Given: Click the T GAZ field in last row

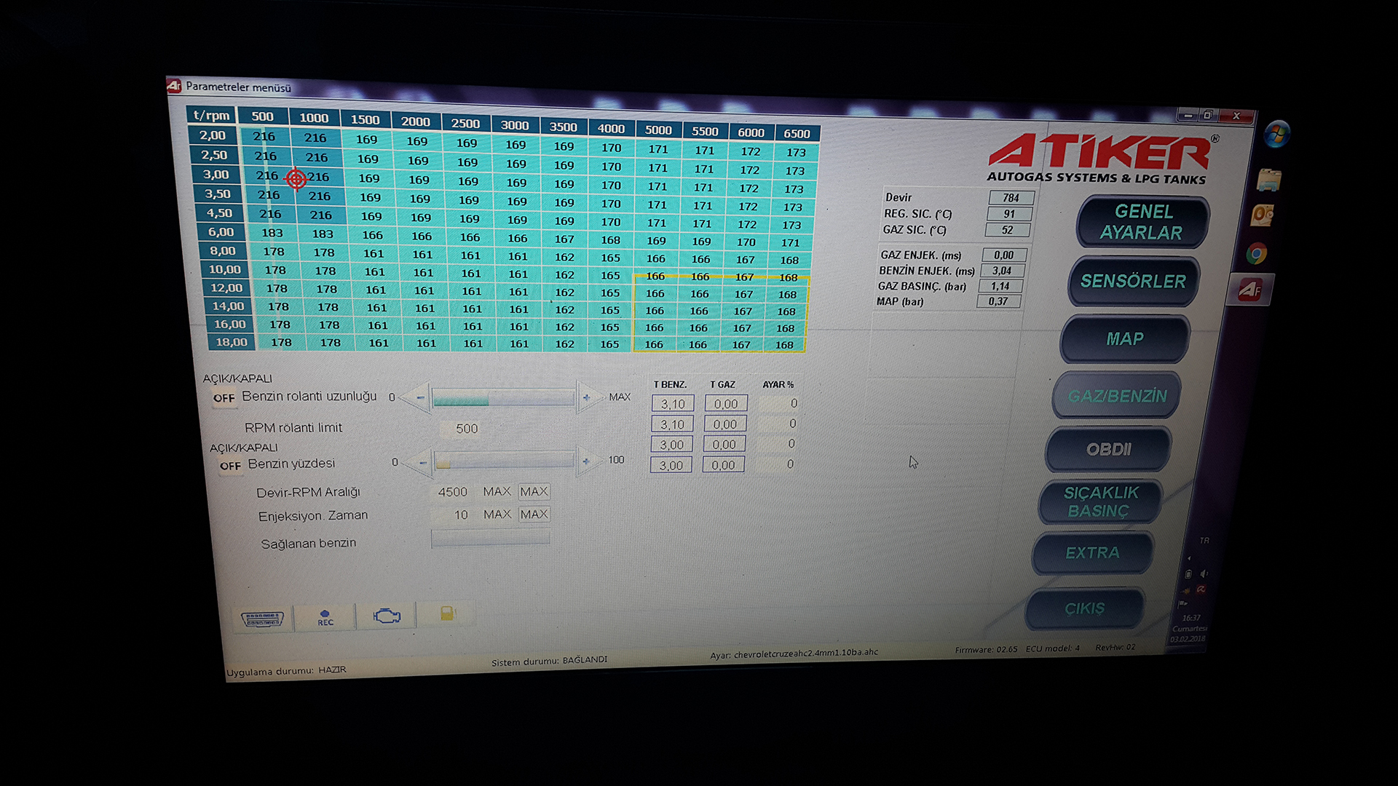Looking at the screenshot, I should coord(723,465).
